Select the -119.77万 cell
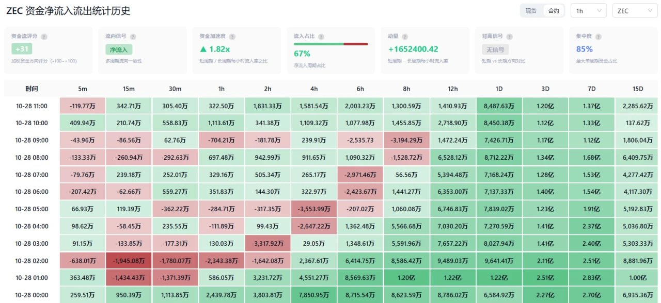The image size is (661, 303). [83, 106]
